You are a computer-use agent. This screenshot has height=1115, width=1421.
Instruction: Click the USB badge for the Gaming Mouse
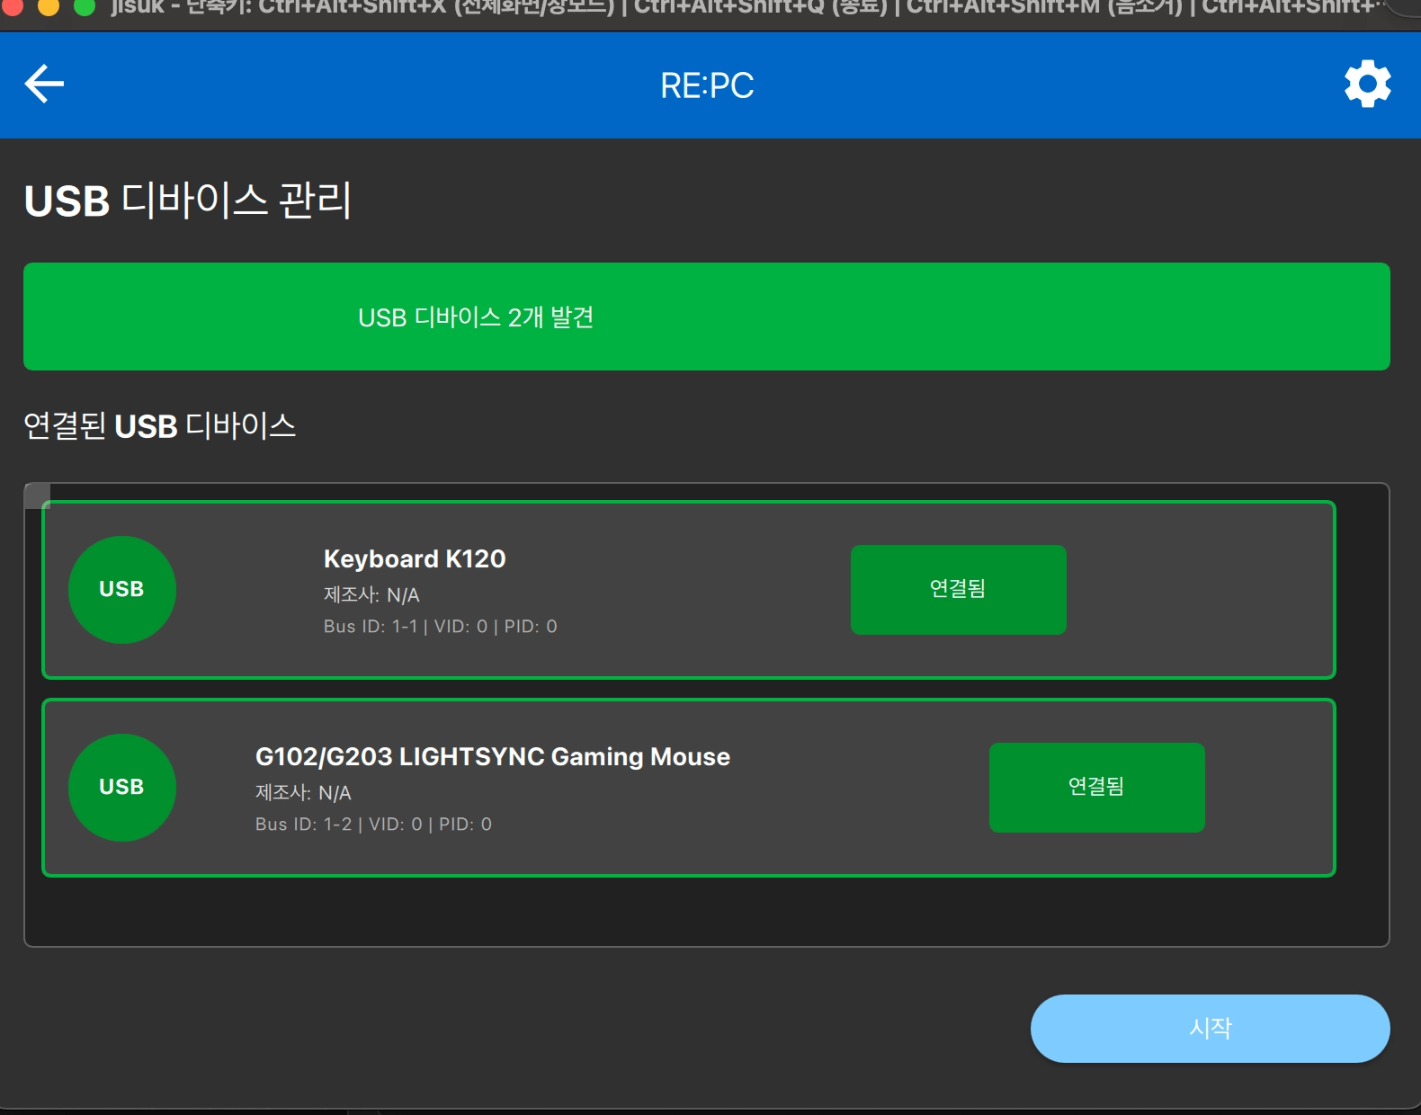[122, 788]
